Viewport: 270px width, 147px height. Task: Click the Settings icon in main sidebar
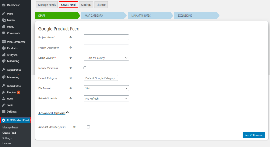click(x=4, y=111)
